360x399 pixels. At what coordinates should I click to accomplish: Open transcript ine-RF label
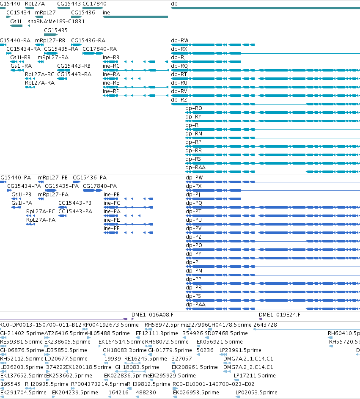[111, 91]
